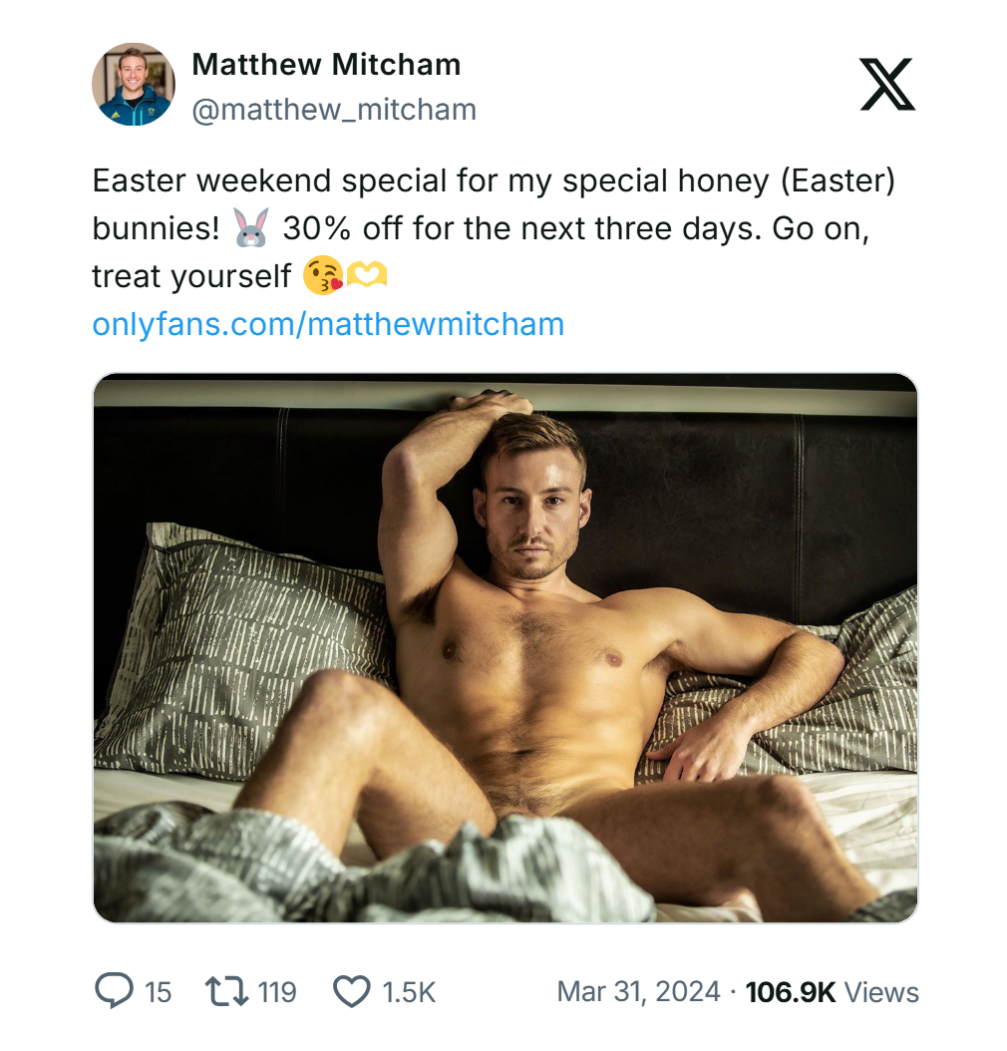Like the post with the heart icon
The width and height of the screenshot is (1007, 1051).
tap(350, 991)
